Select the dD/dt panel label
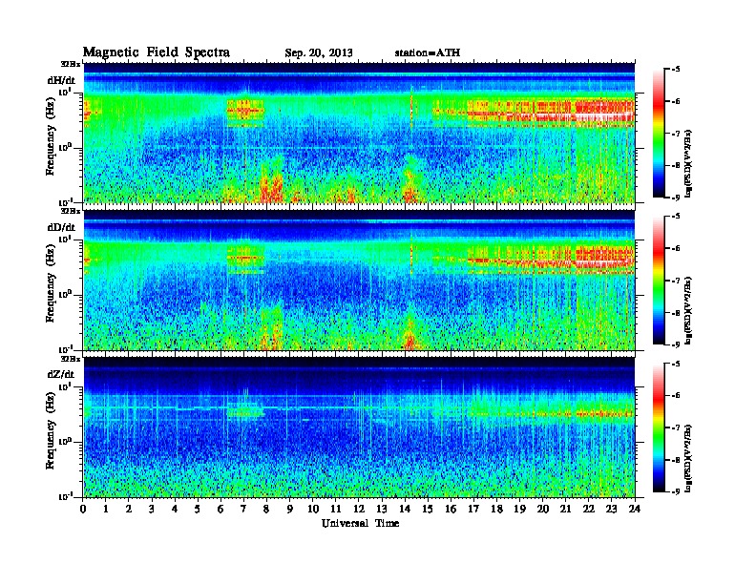This screenshot has width=756, height=584. point(61,227)
